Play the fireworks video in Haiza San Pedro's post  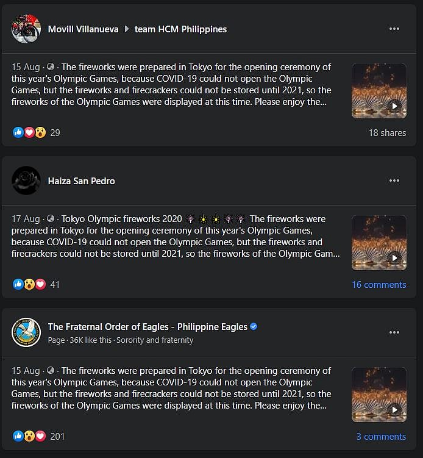pyautogui.click(x=379, y=243)
